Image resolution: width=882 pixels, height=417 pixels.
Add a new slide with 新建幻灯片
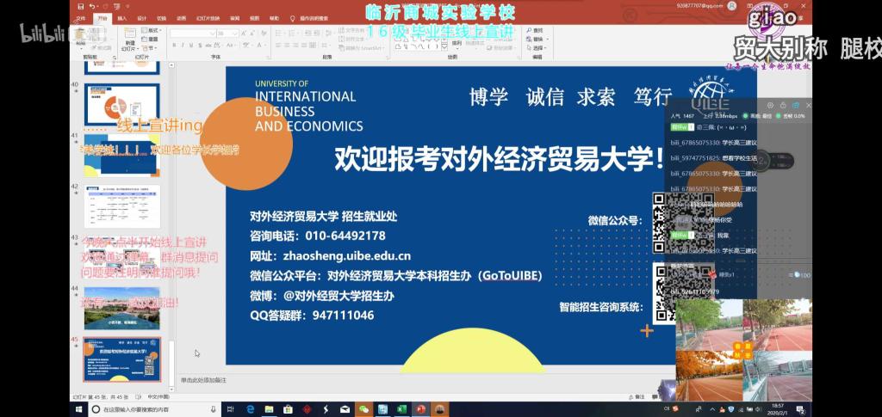[131, 40]
